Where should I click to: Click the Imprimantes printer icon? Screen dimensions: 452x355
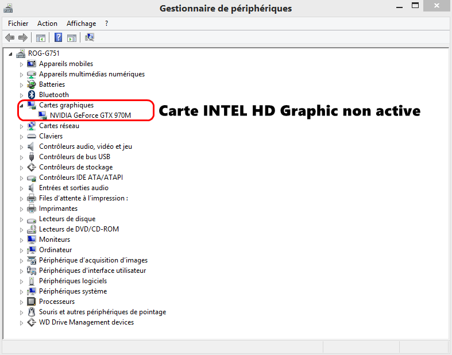[x=32, y=209]
